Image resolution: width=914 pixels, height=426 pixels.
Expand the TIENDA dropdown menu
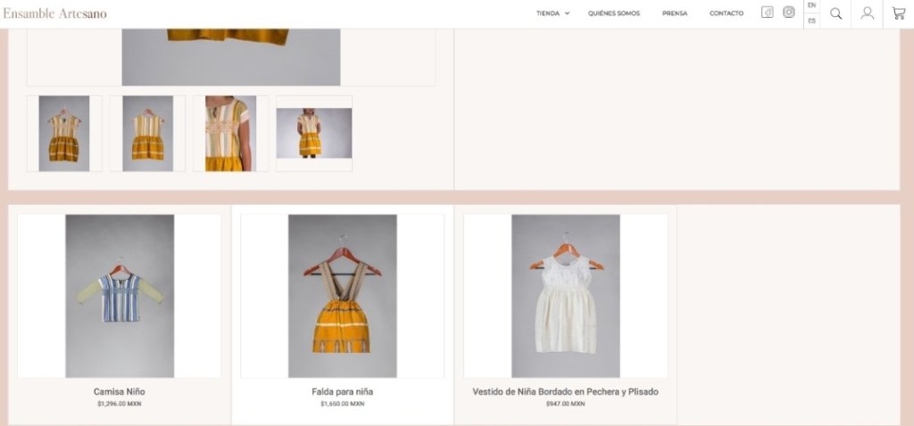[553, 13]
